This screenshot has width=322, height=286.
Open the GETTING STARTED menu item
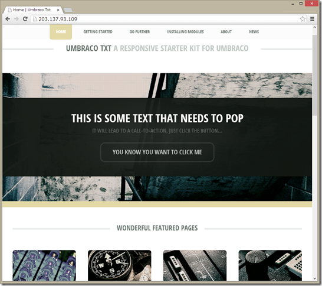[x=98, y=32]
